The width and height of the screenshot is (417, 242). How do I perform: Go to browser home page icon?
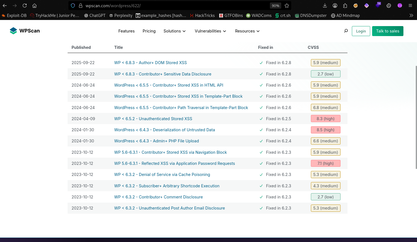[34, 6]
